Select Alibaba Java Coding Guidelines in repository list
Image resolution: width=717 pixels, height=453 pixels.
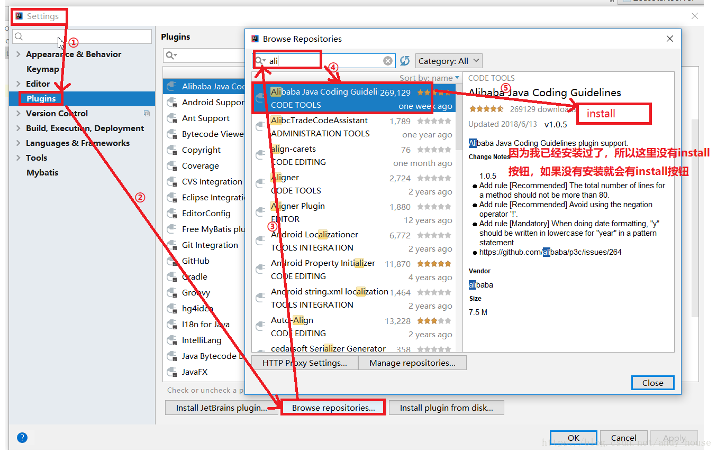(353, 99)
